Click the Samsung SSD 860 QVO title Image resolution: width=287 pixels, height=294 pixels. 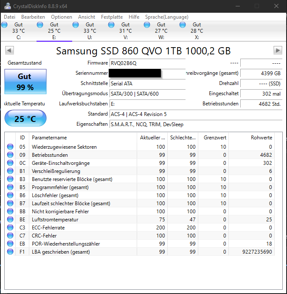tap(143, 51)
